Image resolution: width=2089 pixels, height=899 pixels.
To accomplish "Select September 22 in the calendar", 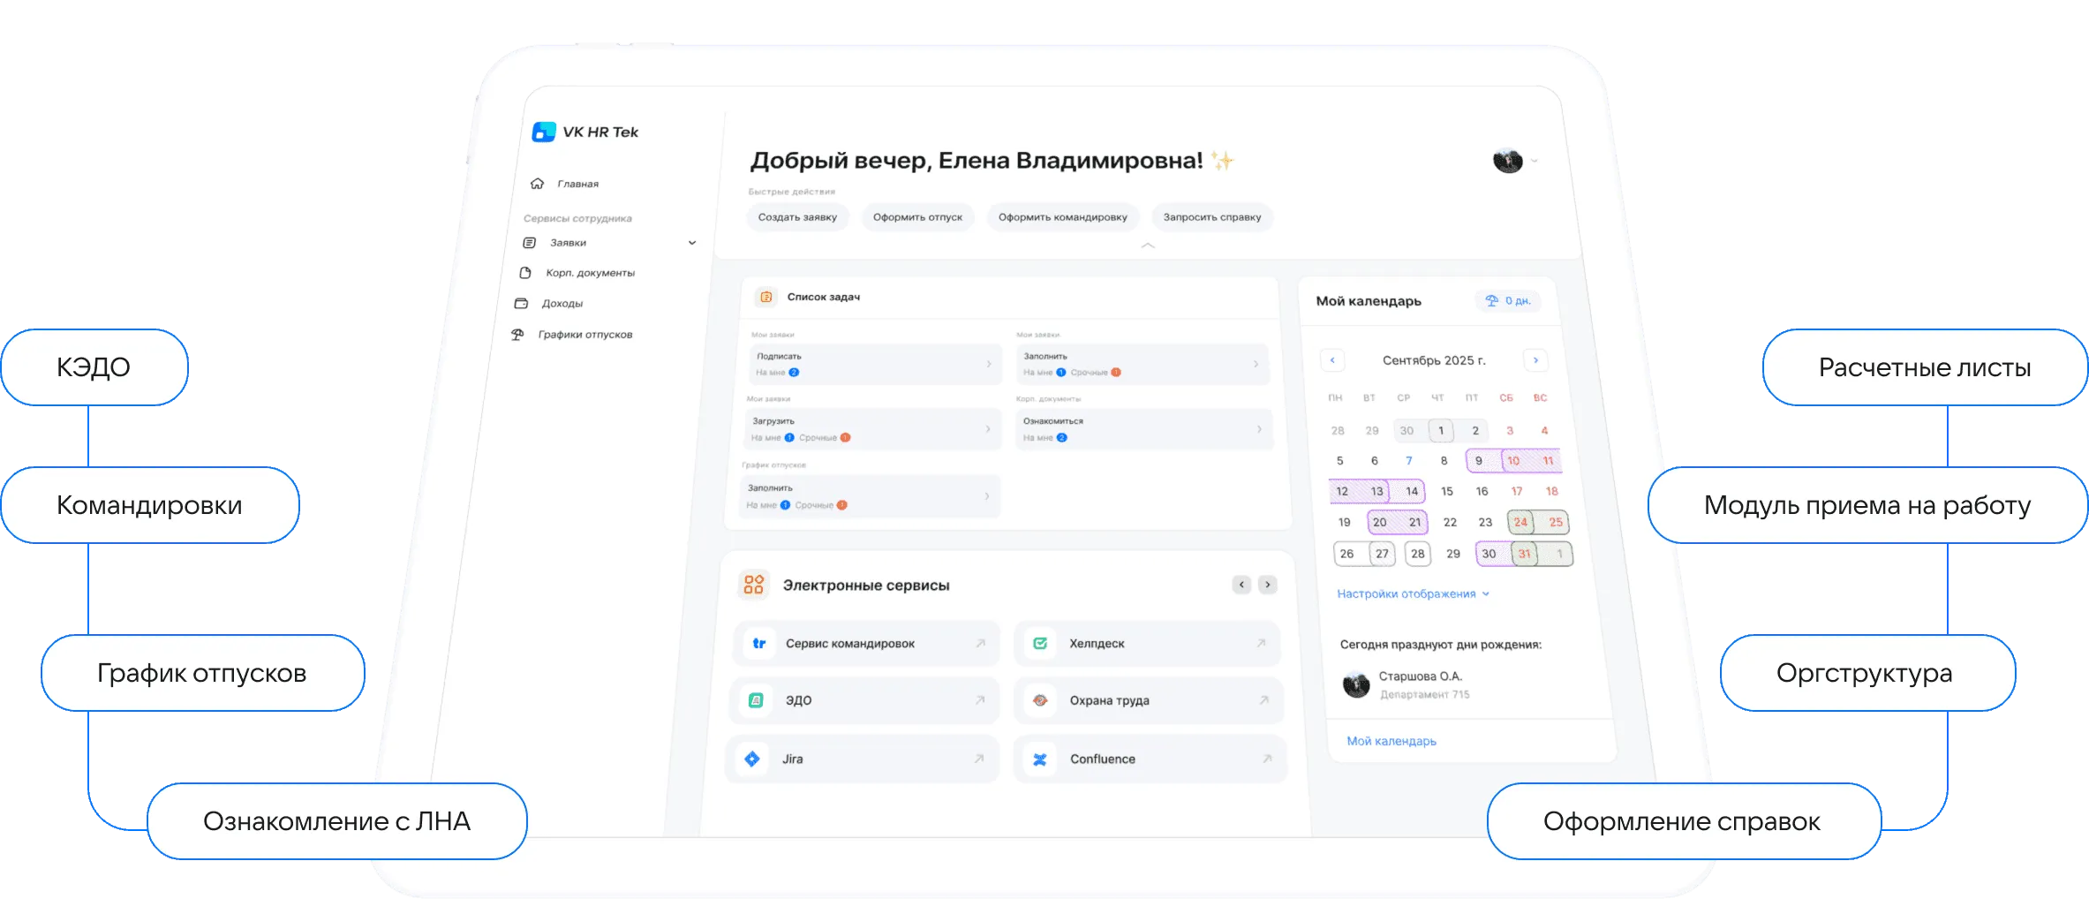I will point(1450,523).
